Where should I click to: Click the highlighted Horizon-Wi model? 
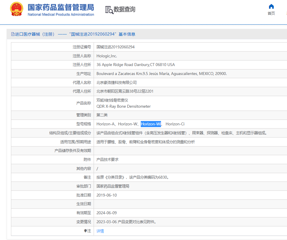[151, 124]
